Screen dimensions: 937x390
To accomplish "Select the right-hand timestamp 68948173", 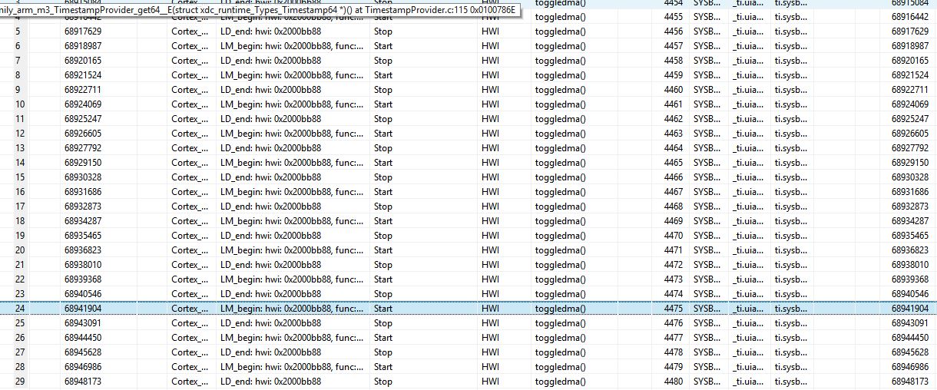I will coord(910,382).
